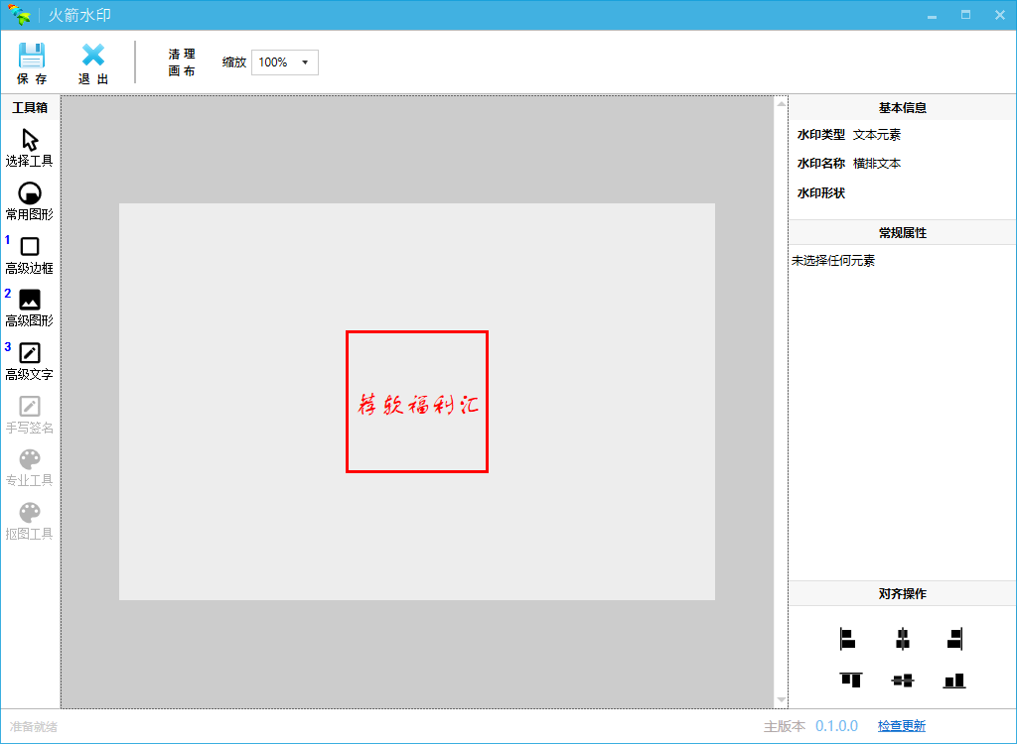Viewport: 1017px width, 744px height.
Task: Exit the editor via 退出 icon
Action: 93,62
